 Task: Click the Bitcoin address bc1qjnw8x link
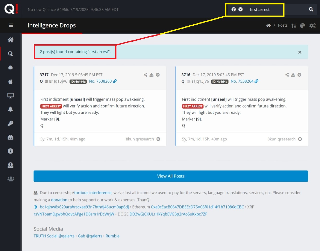pyautogui.click(x=84, y=207)
